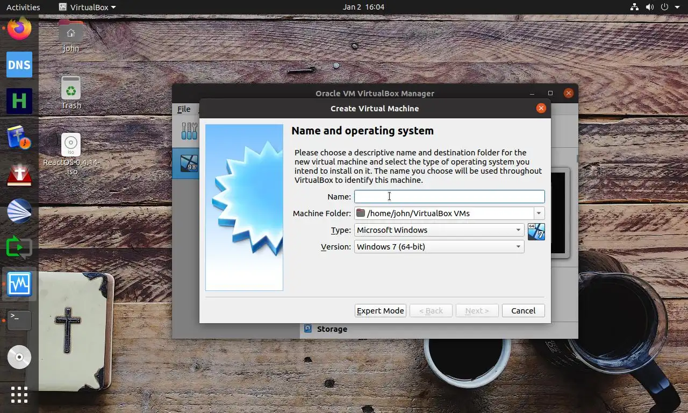Click the Storage section icon
Screen dimensions: 688x413
tap(308, 329)
